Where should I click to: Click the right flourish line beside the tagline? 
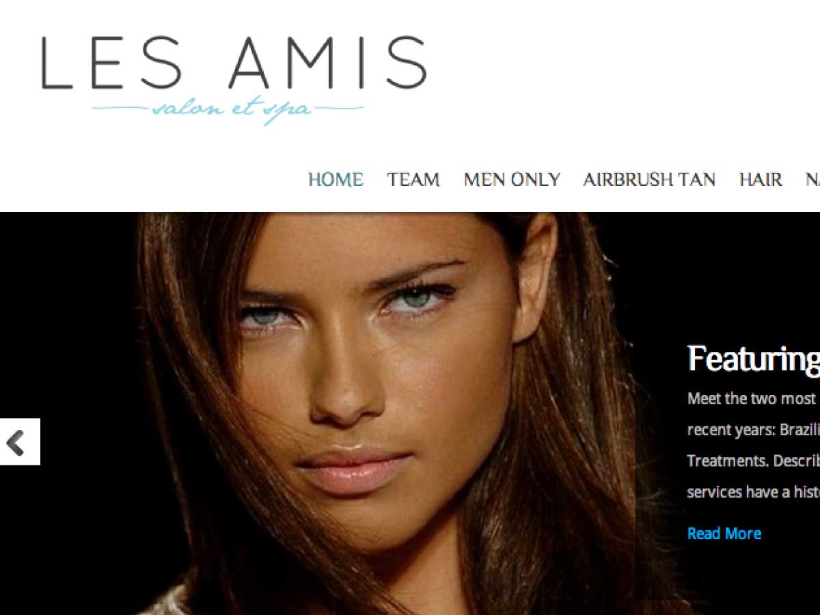(338, 108)
